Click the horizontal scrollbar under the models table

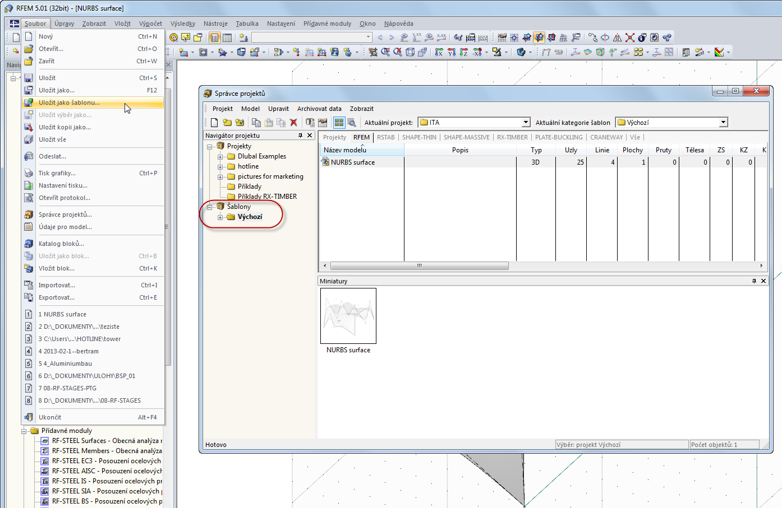coord(420,266)
